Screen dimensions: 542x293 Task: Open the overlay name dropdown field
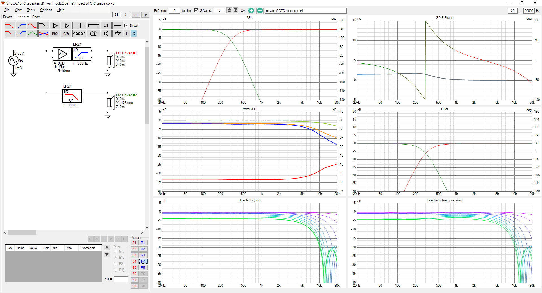(x=305, y=11)
